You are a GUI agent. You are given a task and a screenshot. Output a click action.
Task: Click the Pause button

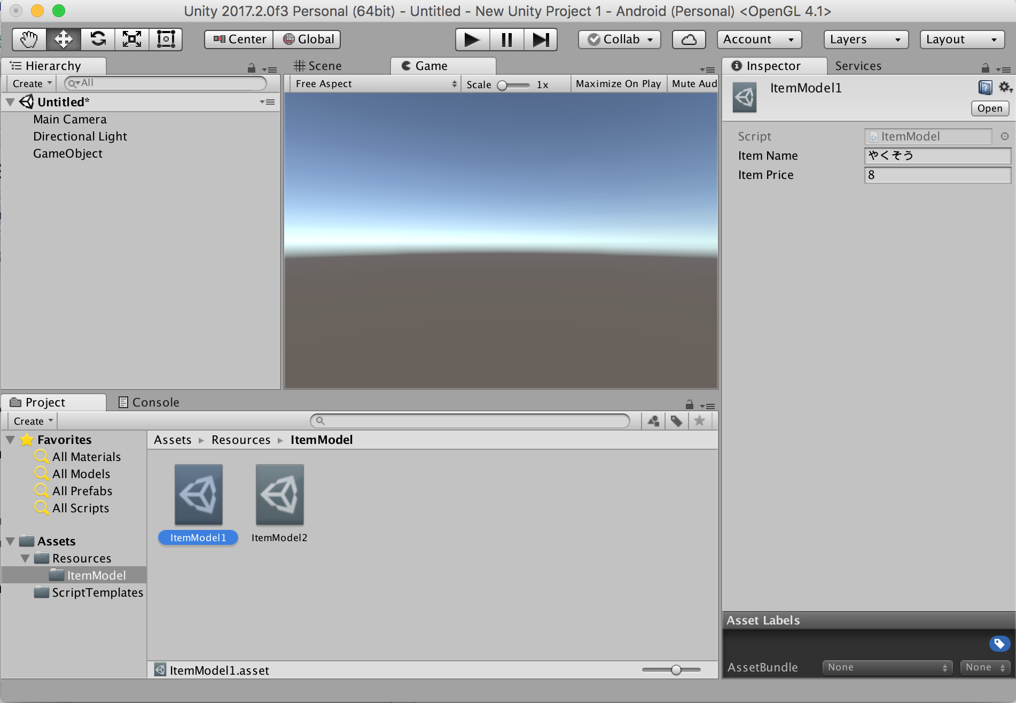[506, 40]
